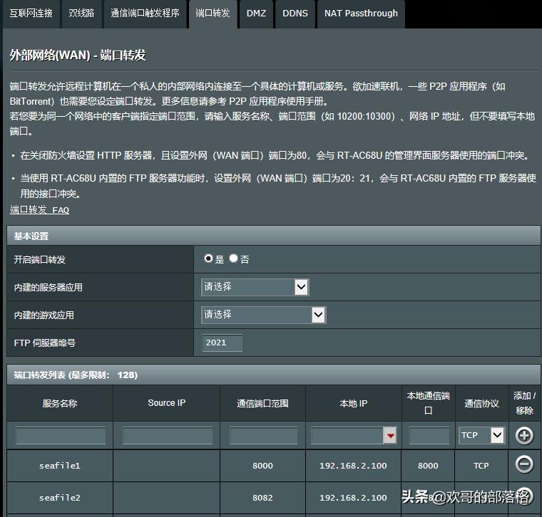Add new port forwarding rule plus icon
Image resolution: width=542 pixels, height=517 pixels.
[x=524, y=436]
